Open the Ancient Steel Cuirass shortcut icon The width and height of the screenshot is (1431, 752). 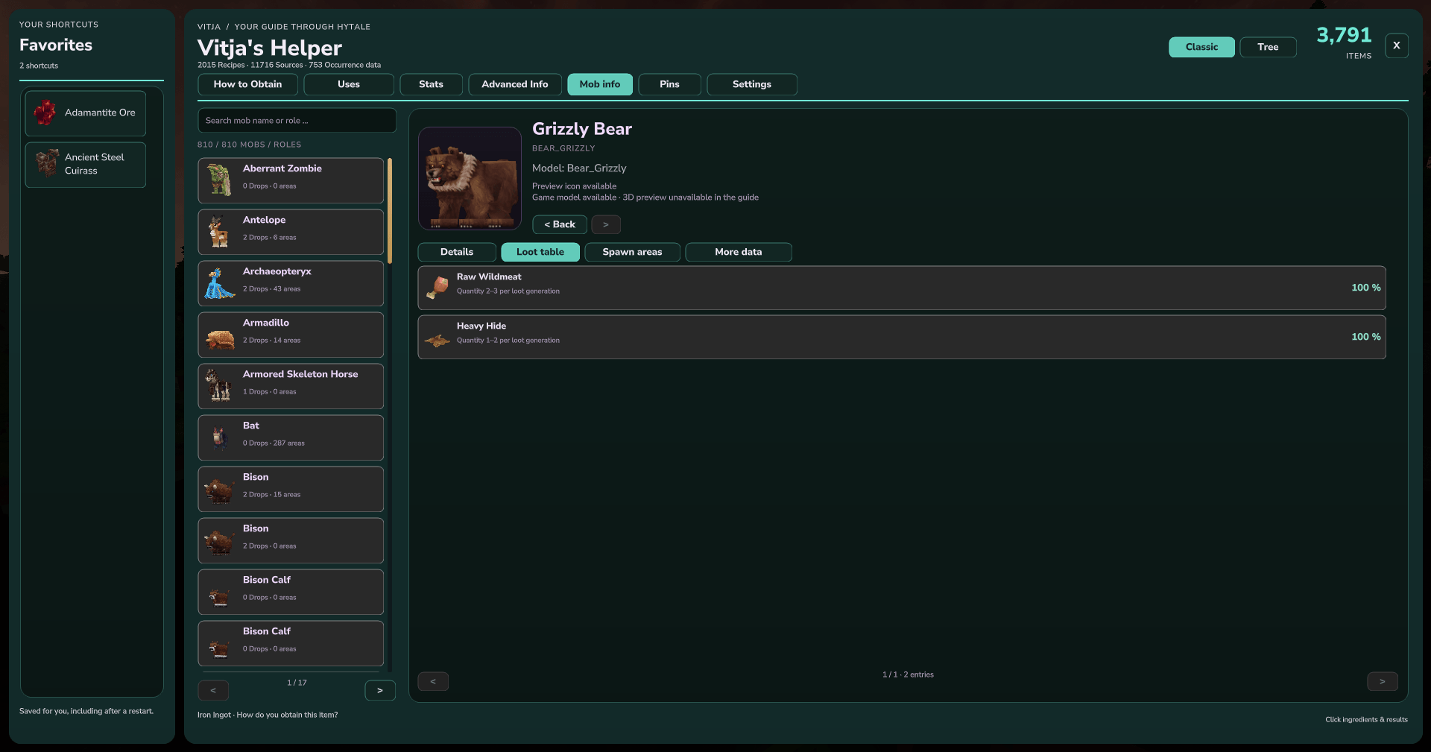[47, 162]
